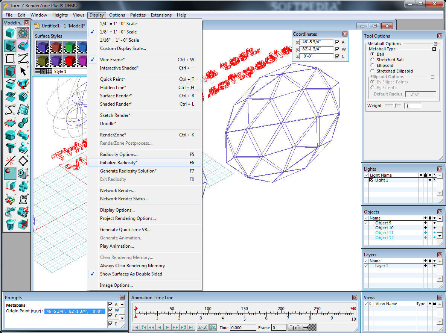Select the move blocks translate tool
446x333 pixels.
[x=10, y=186]
